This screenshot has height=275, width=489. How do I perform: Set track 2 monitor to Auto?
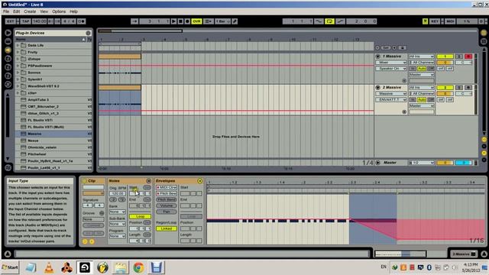point(422,100)
